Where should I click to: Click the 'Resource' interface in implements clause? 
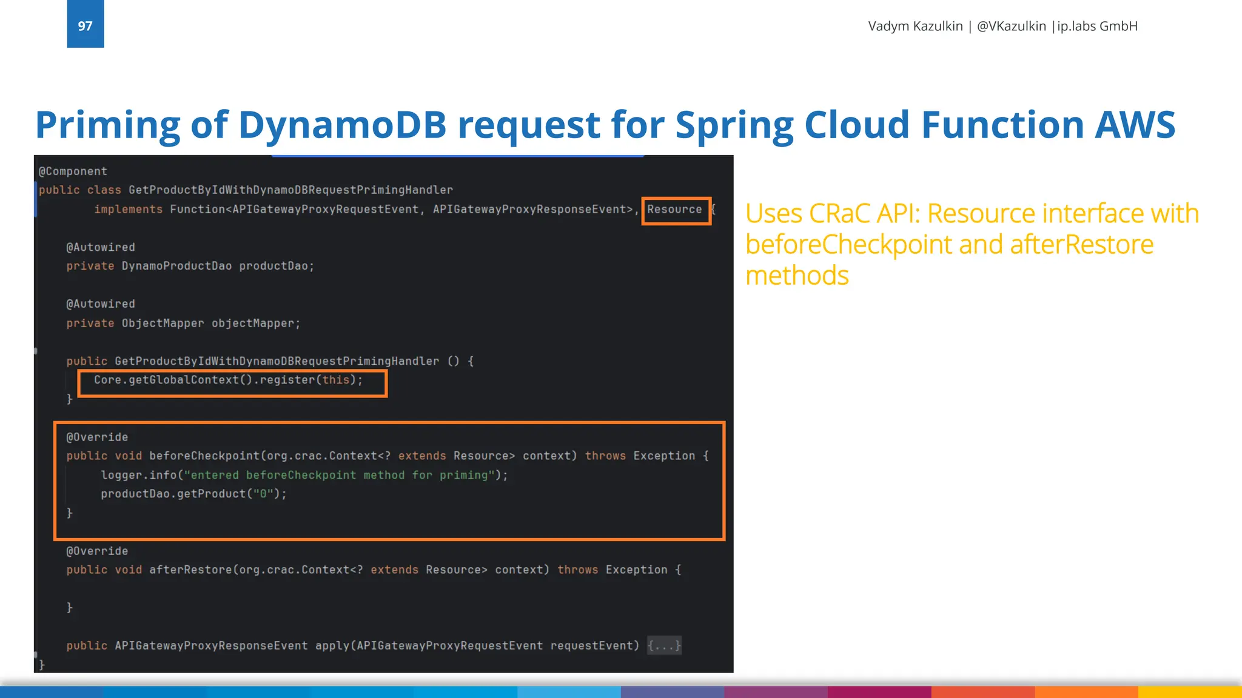tap(674, 210)
